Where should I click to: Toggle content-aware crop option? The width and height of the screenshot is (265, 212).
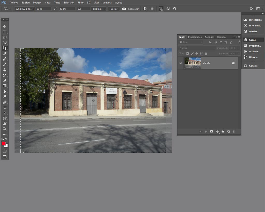pos(168,9)
